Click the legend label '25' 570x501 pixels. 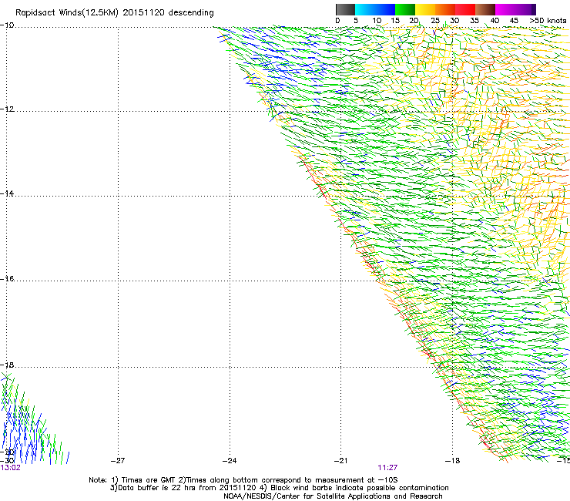[x=435, y=21]
